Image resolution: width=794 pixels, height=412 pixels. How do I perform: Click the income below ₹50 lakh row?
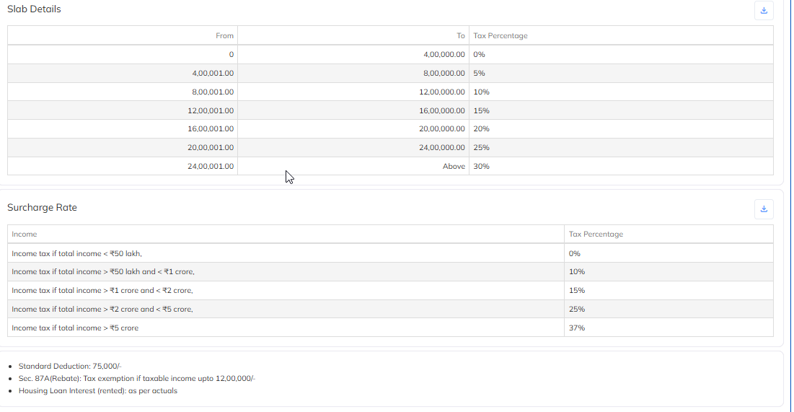click(77, 254)
